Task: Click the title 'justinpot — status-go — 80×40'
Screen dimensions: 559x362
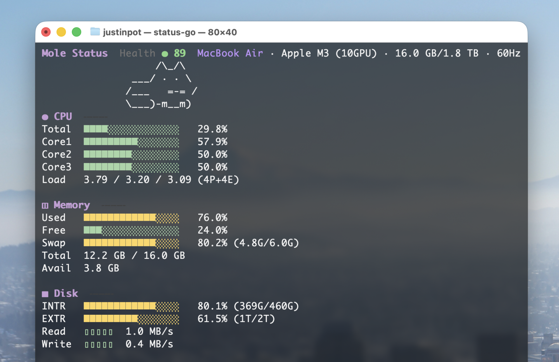Action: pos(170,32)
